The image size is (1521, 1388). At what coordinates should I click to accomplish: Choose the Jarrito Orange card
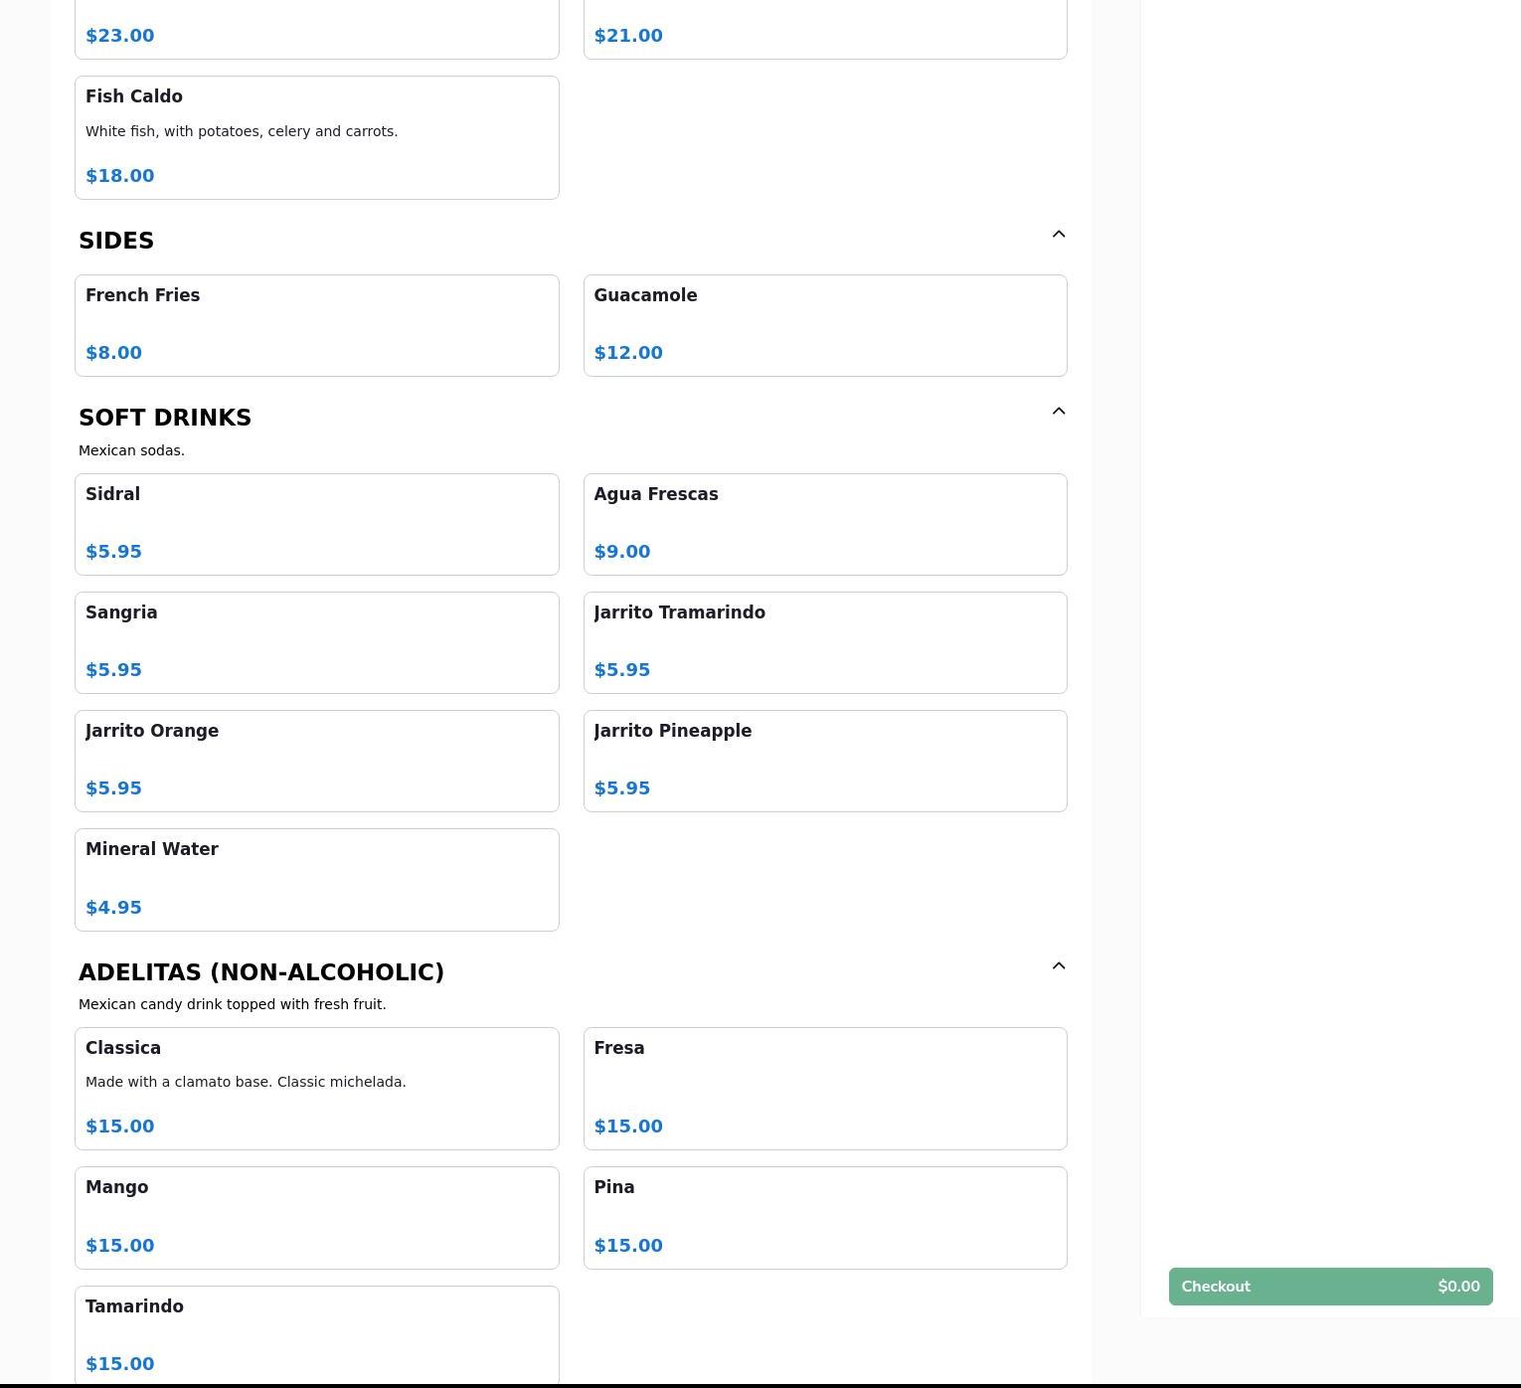coord(316,761)
